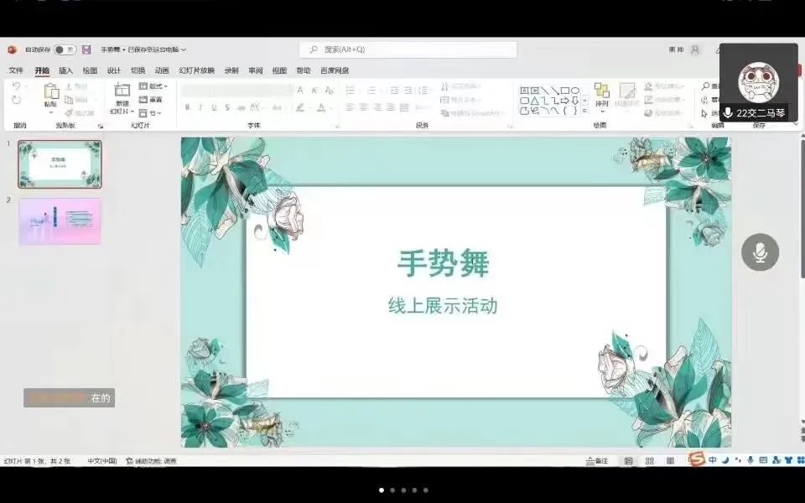Viewport: 805px width, 503px height.
Task: Click the Notes (备注) button in status bar
Action: pos(598,461)
